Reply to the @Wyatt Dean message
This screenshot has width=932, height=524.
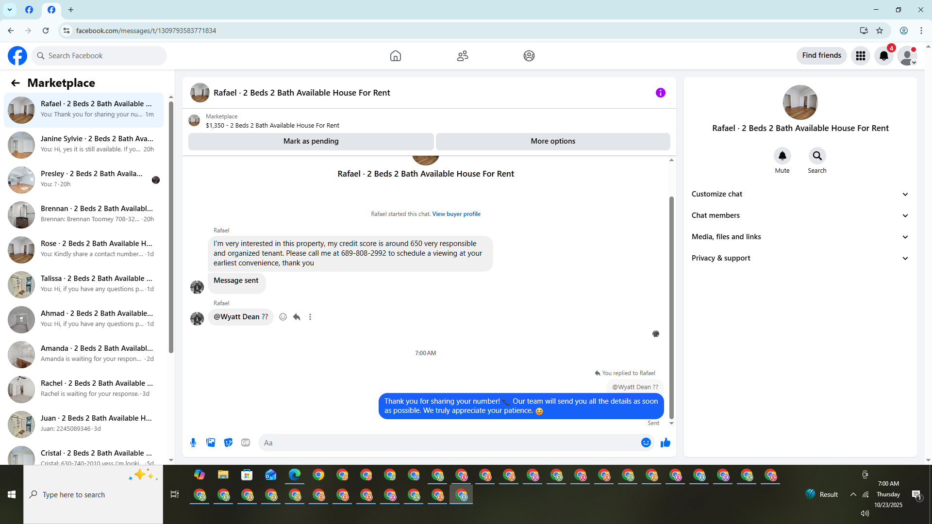point(297,317)
